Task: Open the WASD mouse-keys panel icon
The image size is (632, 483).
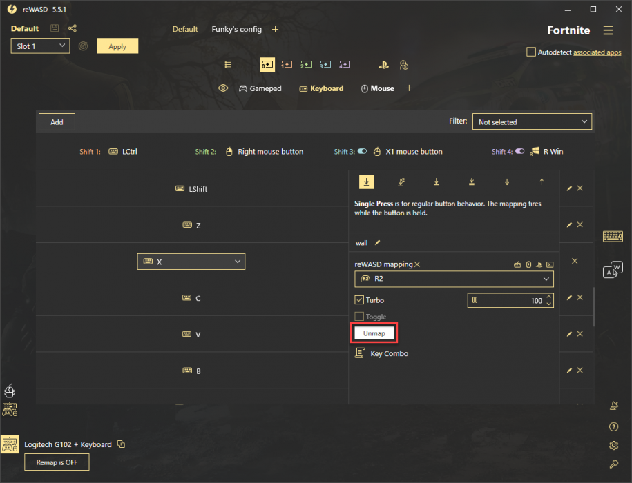Action: [x=613, y=269]
